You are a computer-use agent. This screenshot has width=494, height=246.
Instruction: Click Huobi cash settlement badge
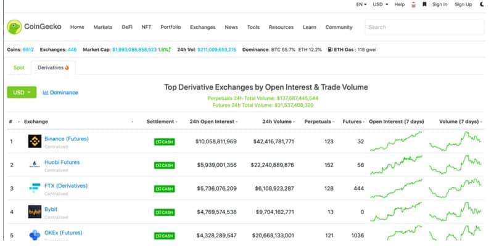[x=165, y=165]
